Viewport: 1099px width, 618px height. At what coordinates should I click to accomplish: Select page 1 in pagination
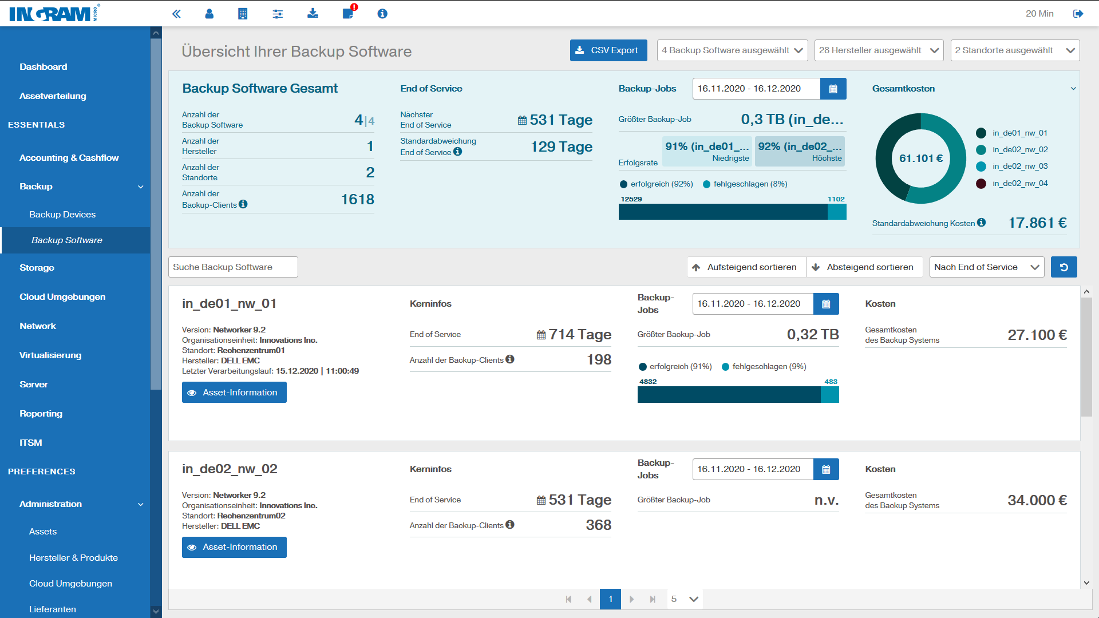coord(611,599)
